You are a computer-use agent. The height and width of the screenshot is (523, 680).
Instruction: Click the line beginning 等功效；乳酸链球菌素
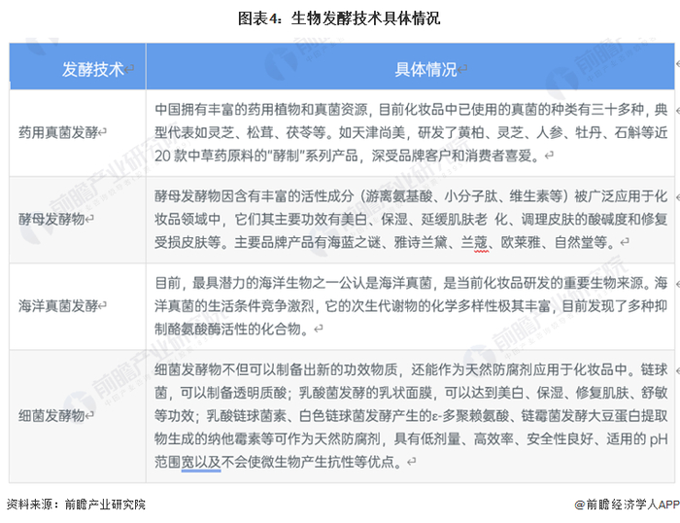click(x=411, y=416)
